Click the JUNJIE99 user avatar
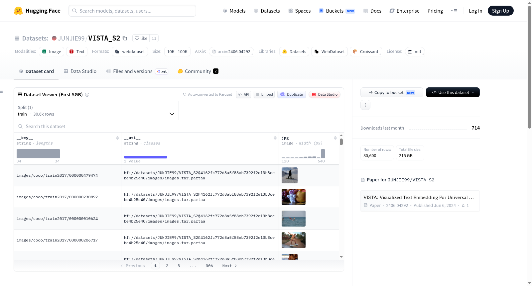Viewport: 532px width, 286px height. tap(54, 38)
